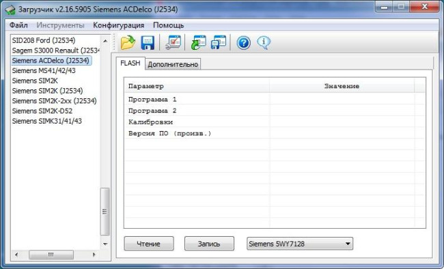Select SID208 Ford (J2534) in the list
The width and height of the screenshot is (444, 269).
tap(44, 40)
